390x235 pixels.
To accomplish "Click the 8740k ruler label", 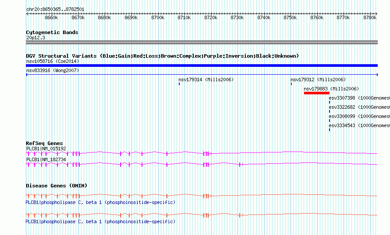I will 264,17.
